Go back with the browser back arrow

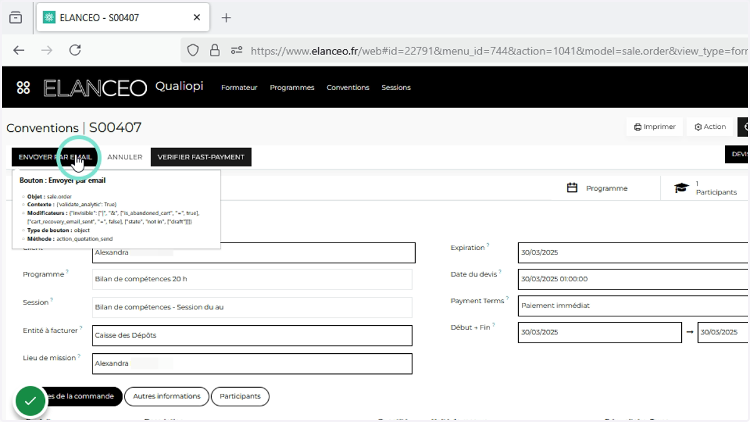19,51
